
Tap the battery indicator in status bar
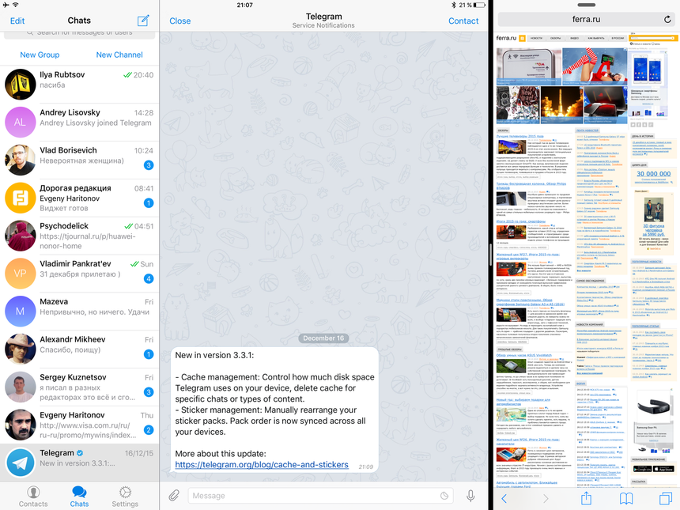(479, 6)
